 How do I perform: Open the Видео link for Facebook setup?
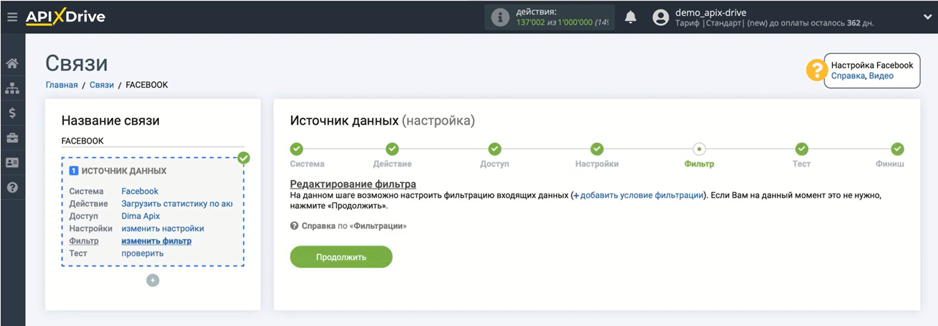point(881,76)
